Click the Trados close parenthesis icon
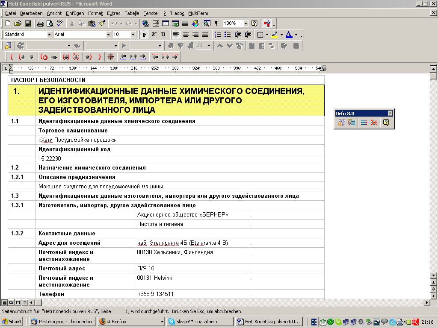 pyautogui.click(x=99, y=57)
